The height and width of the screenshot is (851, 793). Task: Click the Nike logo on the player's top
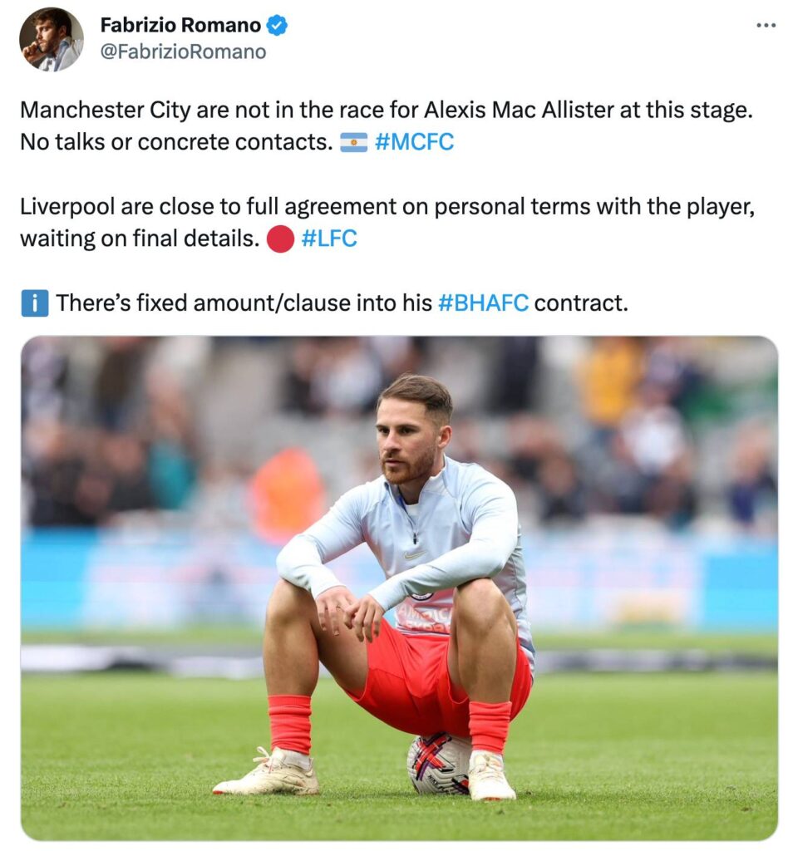click(415, 553)
